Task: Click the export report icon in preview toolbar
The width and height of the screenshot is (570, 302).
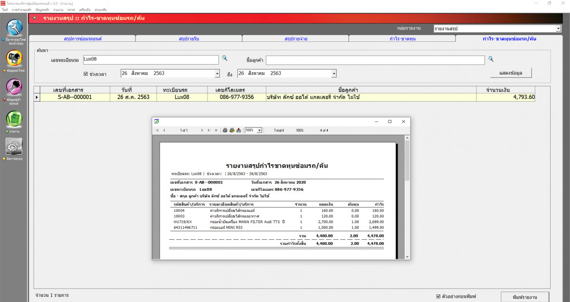Action: 238,130
